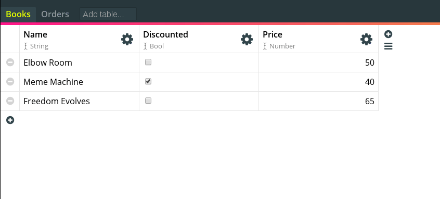The width and height of the screenshot is (440, 199).
Task: Remove the Freedom Evolves row
Action: 10,101
